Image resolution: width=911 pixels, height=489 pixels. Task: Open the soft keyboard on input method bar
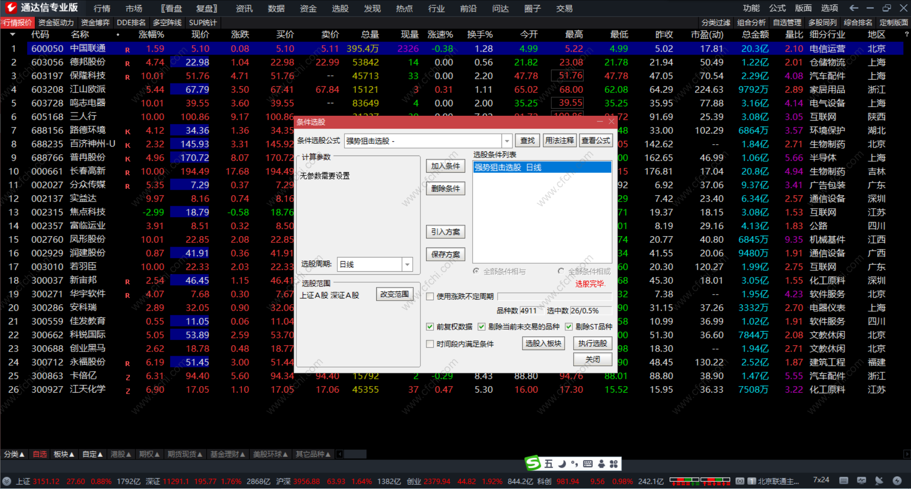pos(587,464)
